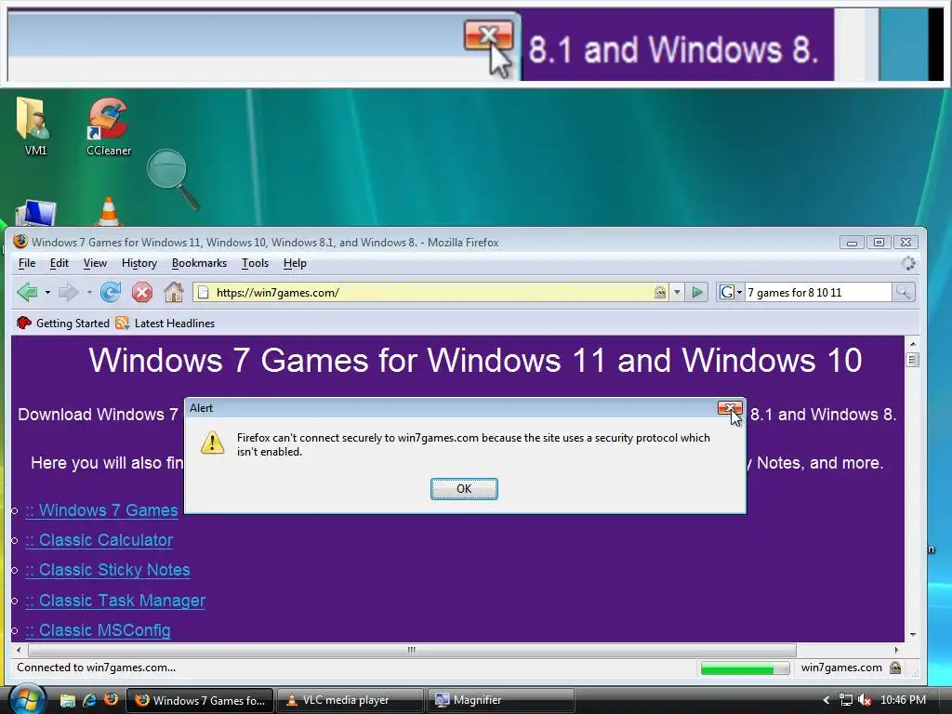Switch to Magnifier taskbar button
This screenshot has width=952, height=714.
click(501, 700)
